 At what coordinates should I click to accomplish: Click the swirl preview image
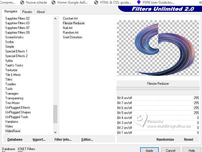tap(158, 48)
